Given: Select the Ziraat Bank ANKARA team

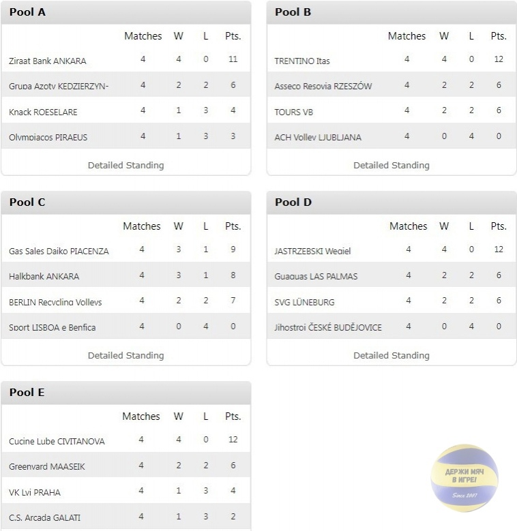Looking at the screenshot, I should [x=48, y=61].
